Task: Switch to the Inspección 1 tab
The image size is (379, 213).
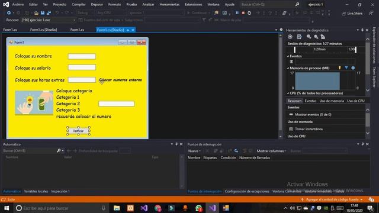Action: [x=60, y=191]
